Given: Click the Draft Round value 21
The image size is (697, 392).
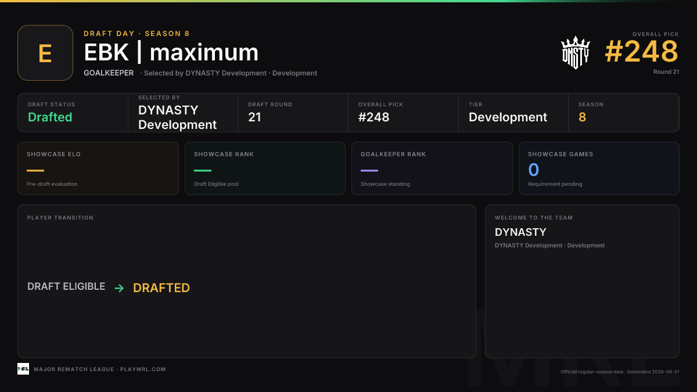Looking at the screenshot, I should (254, 117).
